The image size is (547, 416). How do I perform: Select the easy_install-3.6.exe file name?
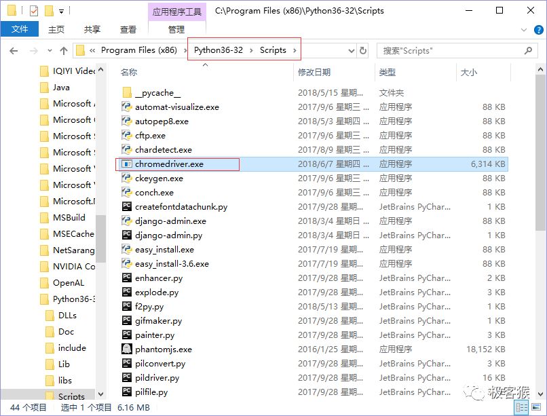pos(172,264)
